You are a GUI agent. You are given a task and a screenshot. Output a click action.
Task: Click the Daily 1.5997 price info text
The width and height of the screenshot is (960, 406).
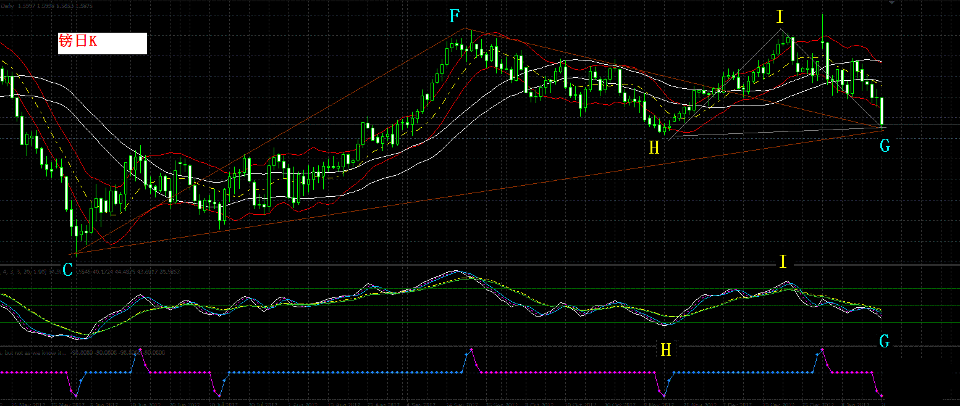click(47, 6)
